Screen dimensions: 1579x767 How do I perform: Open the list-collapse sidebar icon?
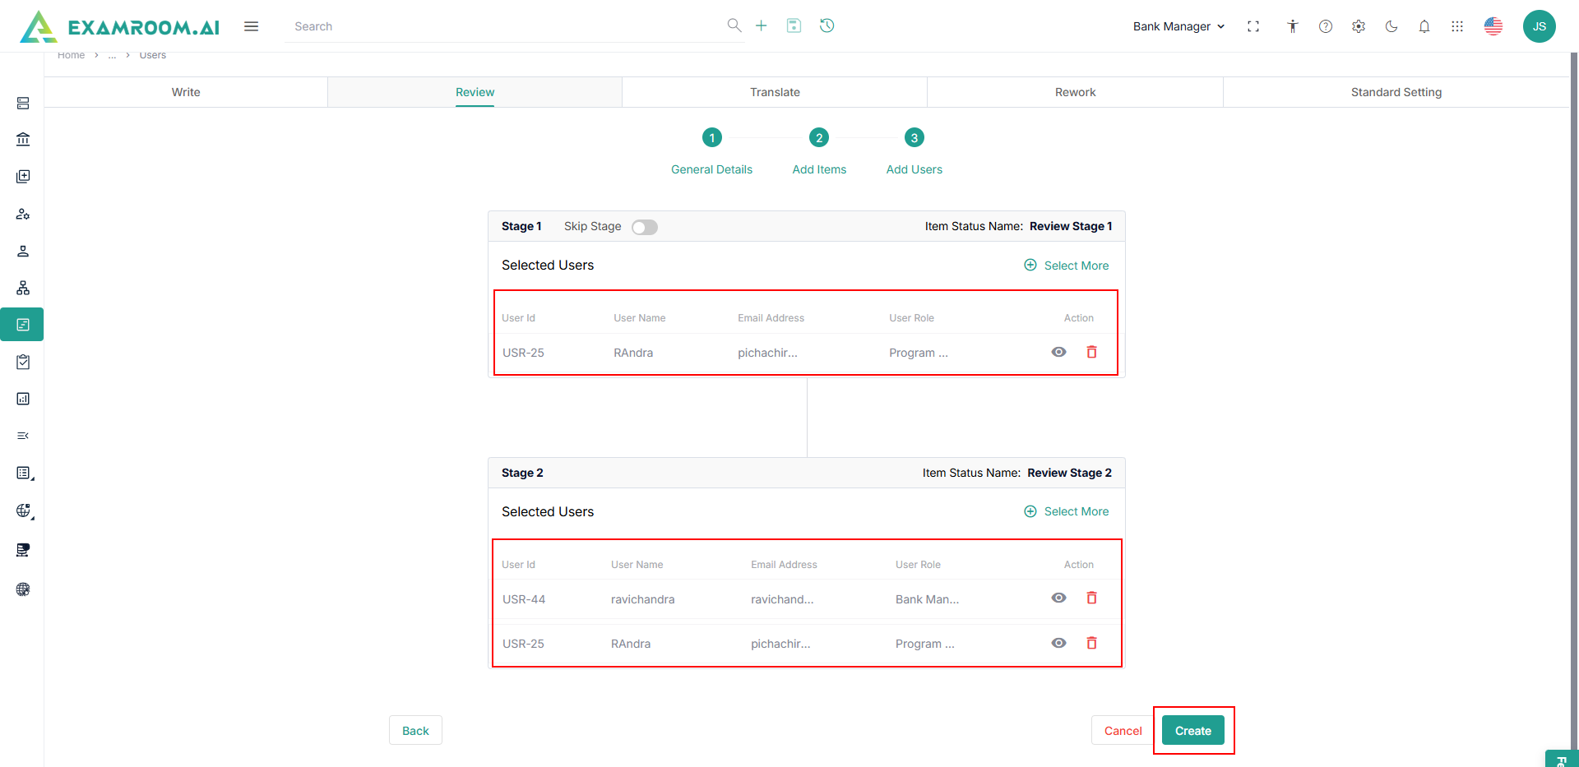pyautogui.click(x=23, y=436)
